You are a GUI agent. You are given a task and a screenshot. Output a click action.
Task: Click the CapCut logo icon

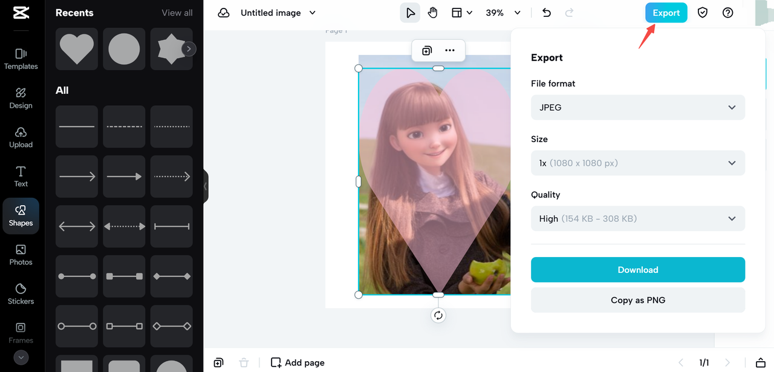pyautogui.click(x=21, y=12)
